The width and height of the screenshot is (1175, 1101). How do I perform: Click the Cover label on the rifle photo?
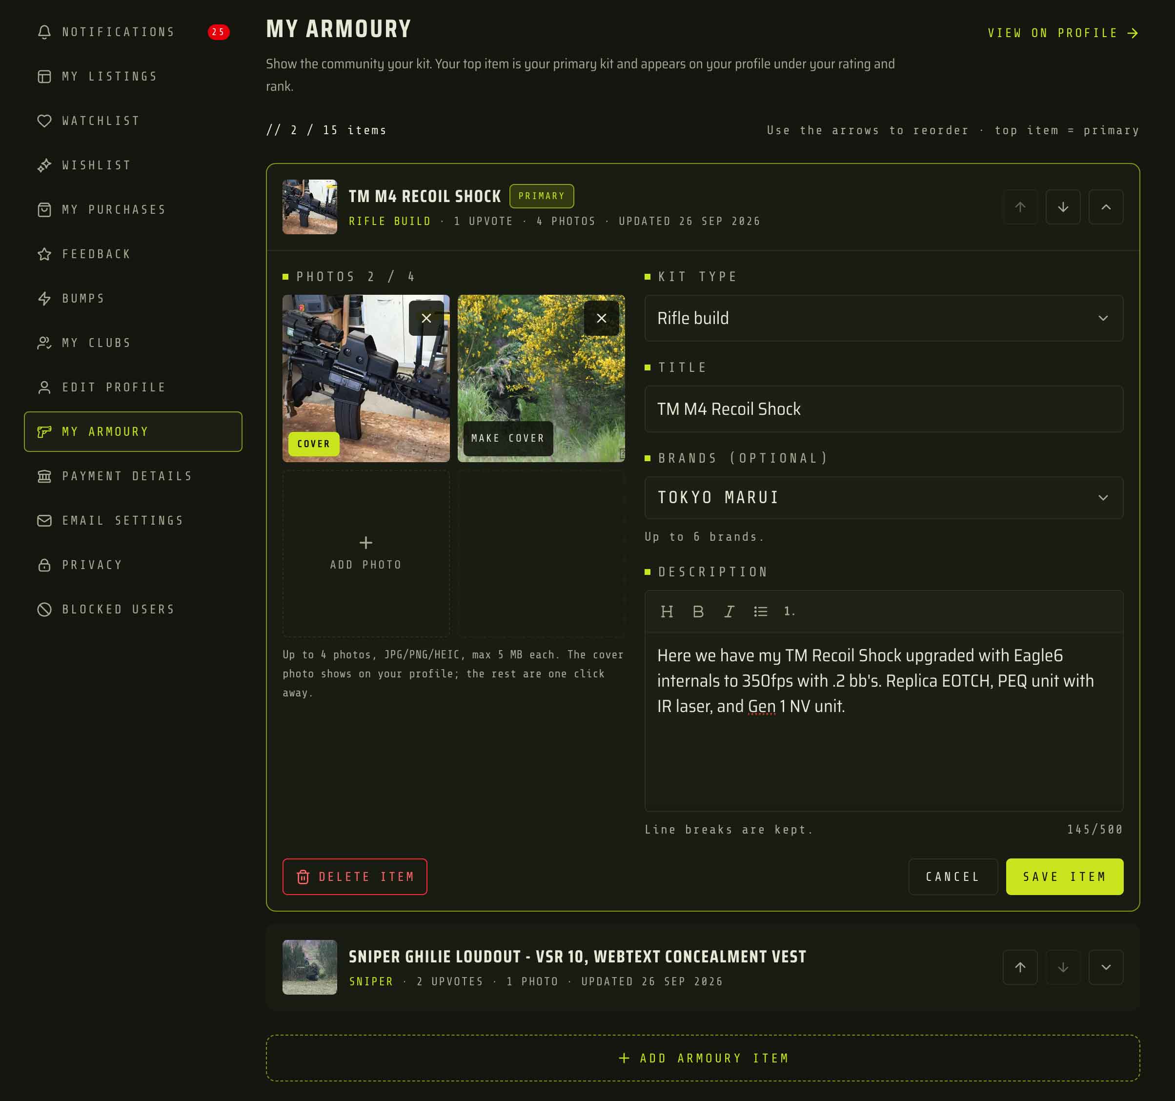314,444
